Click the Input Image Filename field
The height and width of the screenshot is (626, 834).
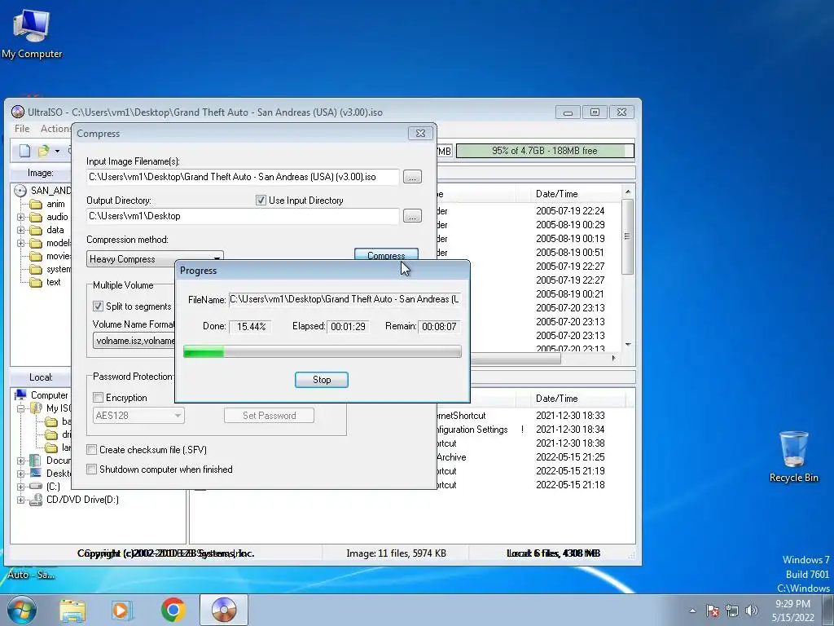pyautogui.click(x=243, y=177)
